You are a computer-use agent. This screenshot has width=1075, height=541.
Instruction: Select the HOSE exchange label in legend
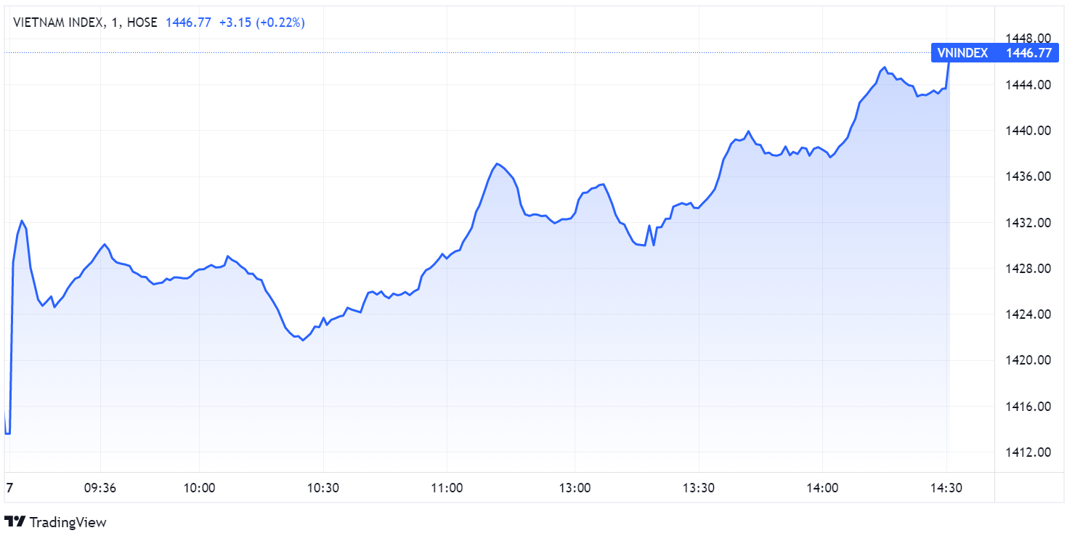point(142,23)
